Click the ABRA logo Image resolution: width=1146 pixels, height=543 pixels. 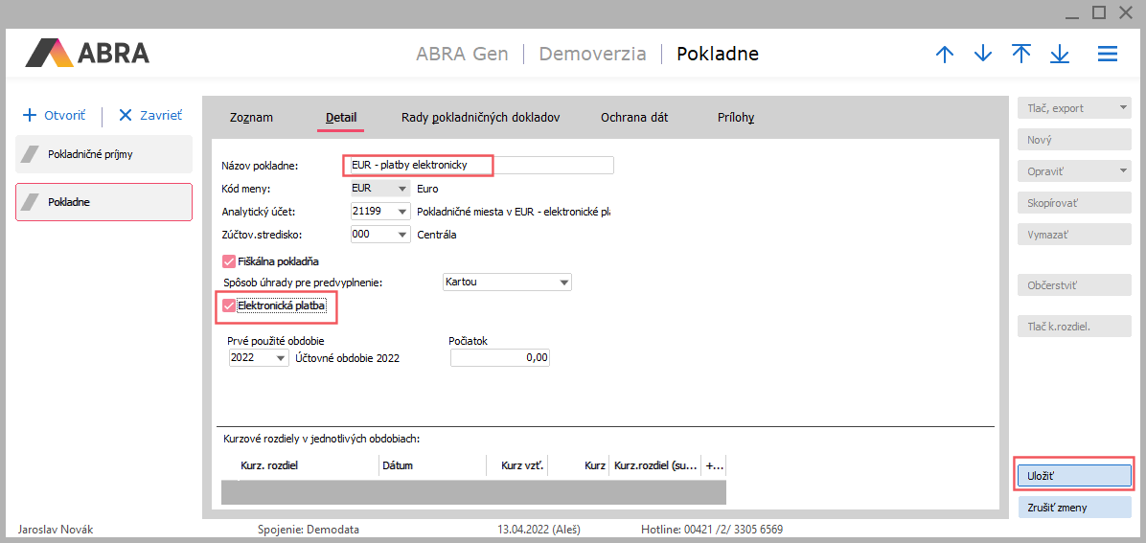tap(87, 53)
